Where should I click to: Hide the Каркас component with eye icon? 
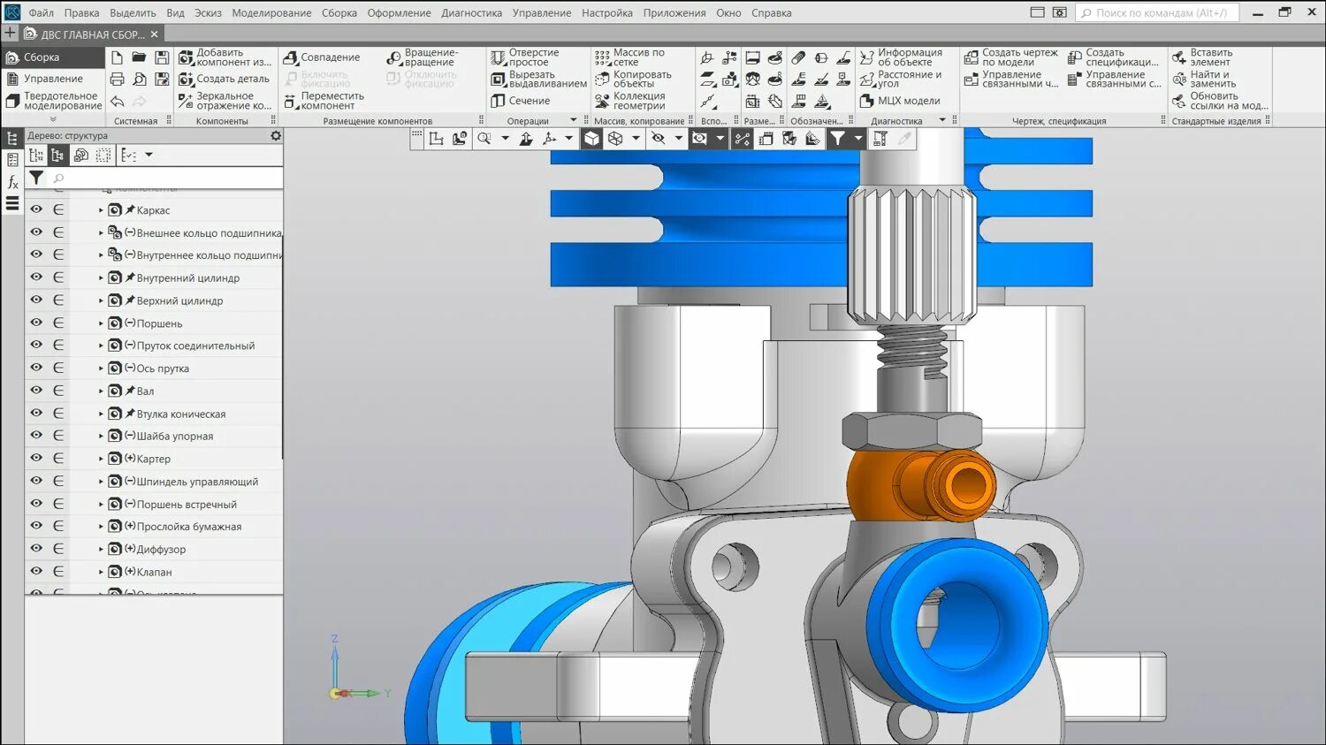pos(36,209)
